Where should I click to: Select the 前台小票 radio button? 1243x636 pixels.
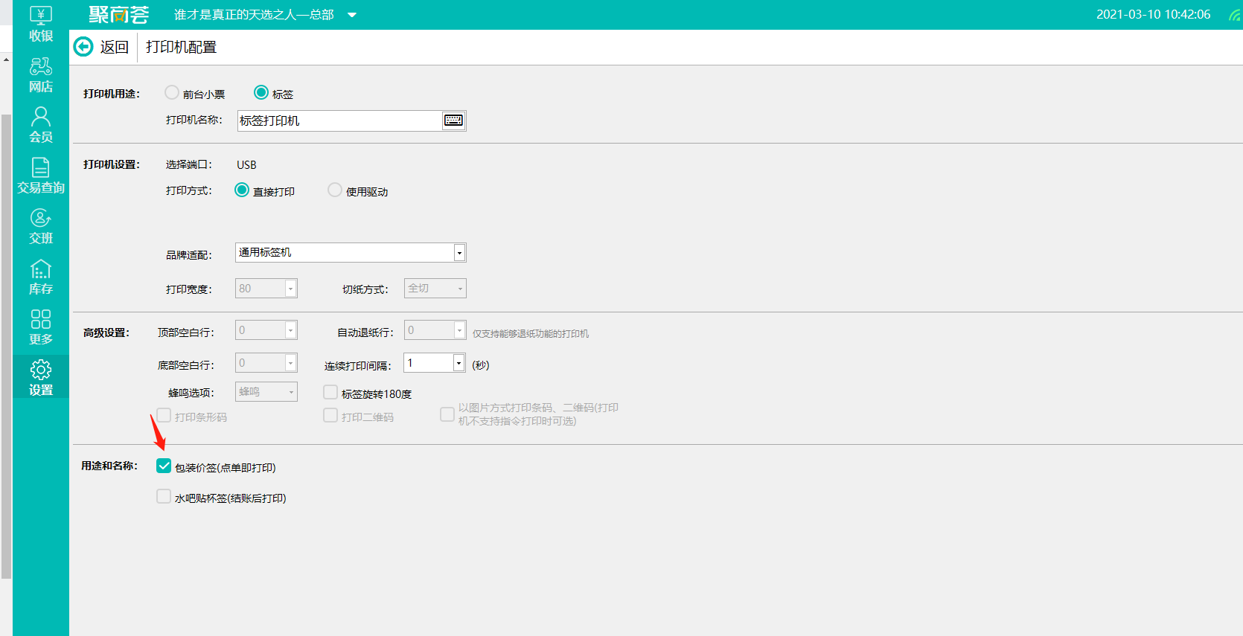[172, 92]
